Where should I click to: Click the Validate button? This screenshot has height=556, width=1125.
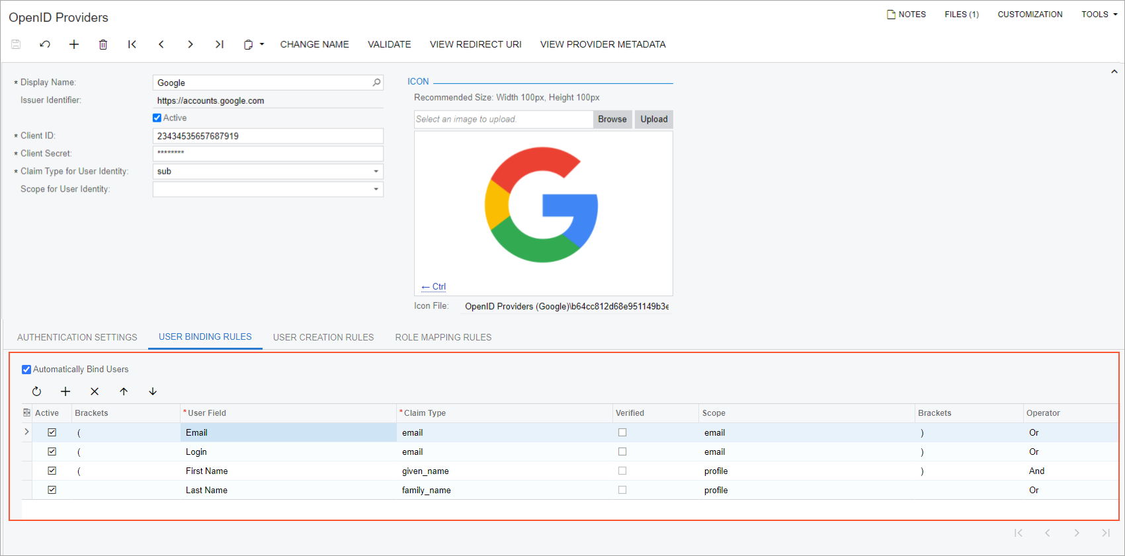389,44
